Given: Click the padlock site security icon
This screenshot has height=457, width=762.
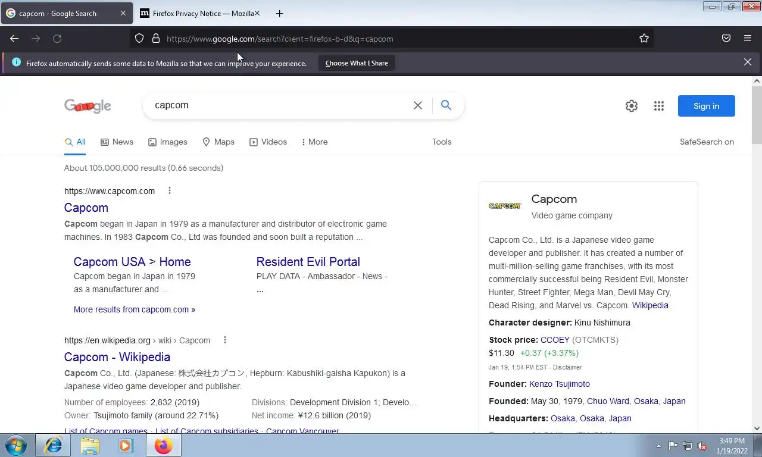Looking at the screenshot, I should pos(156,39).
